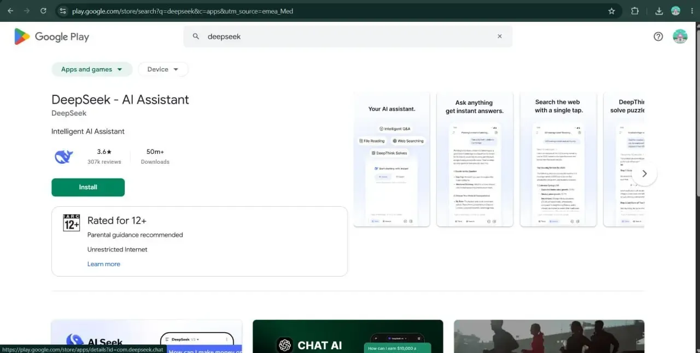Click the 3.6 star rating value
This screenshot has height=353, width=700.
tap(104, 152)
